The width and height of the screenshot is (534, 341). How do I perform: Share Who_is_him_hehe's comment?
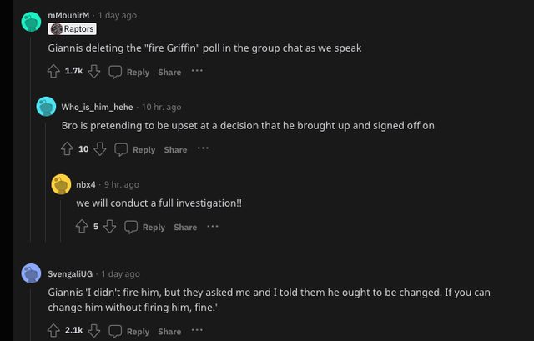(x=175, y=149)
